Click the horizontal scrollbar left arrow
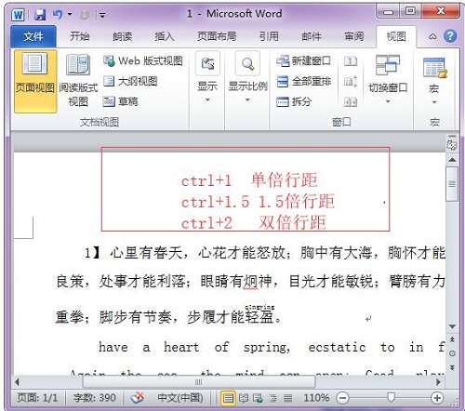The width and height of the screenshot is (465, 411). (17, 382)
